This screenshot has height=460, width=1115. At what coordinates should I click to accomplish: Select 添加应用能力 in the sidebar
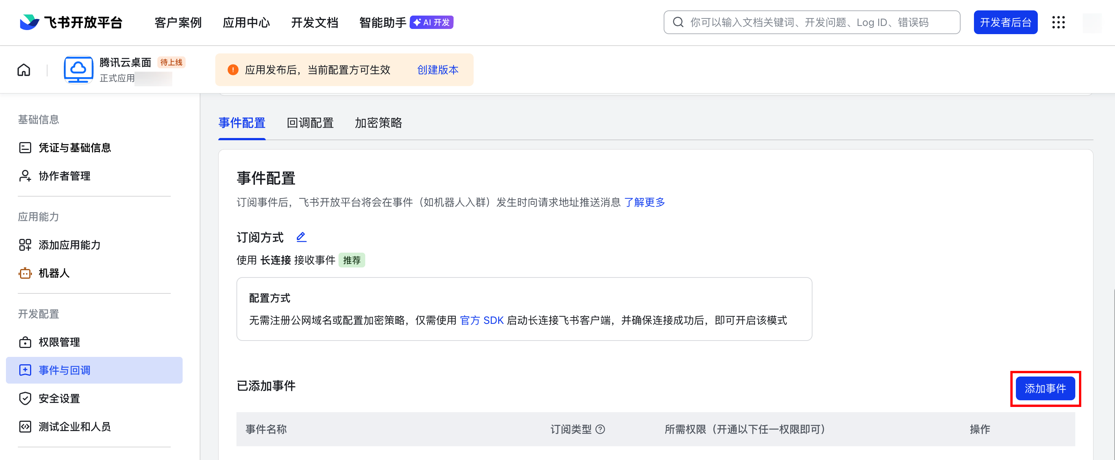pos(69,245)
